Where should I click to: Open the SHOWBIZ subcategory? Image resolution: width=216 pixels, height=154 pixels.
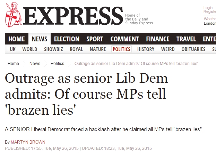[x=53, y=49]
